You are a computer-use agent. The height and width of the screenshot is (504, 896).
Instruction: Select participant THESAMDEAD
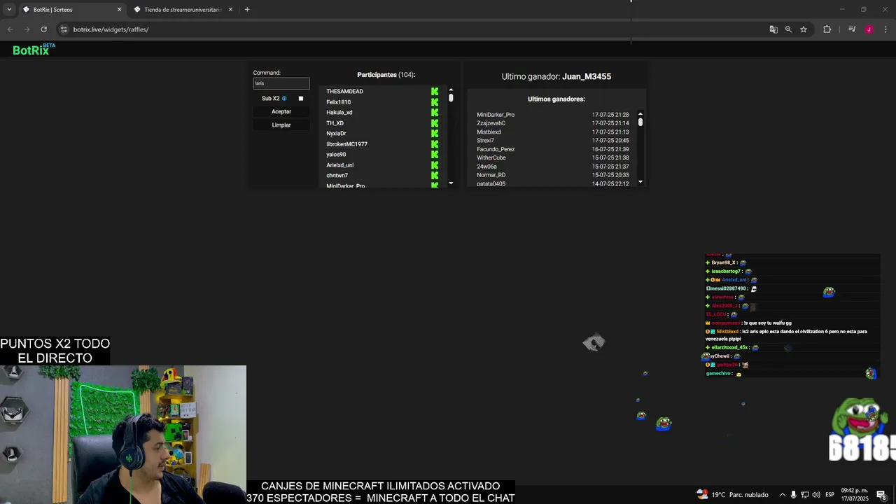click(x=344, y=92)
